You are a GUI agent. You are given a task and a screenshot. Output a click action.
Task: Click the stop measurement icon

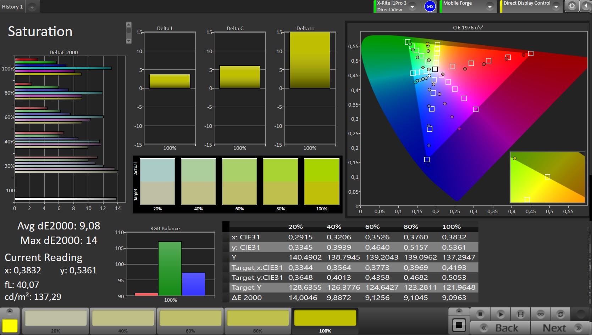[x=480, y=314]
